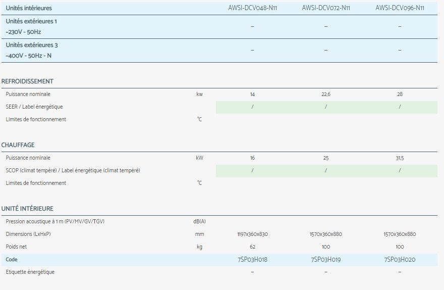Click the 'Poids net' row label
This screenshot has width=444, height=290.
(16, 247)
